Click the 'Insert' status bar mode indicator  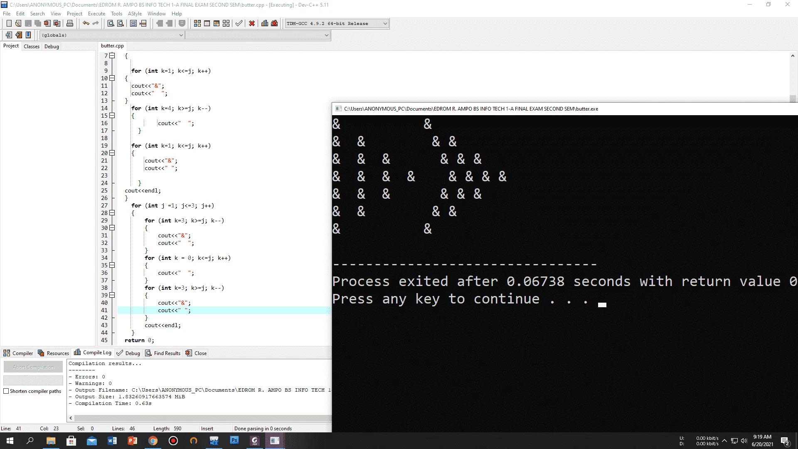pyautogui.click(x=207, y=428)
